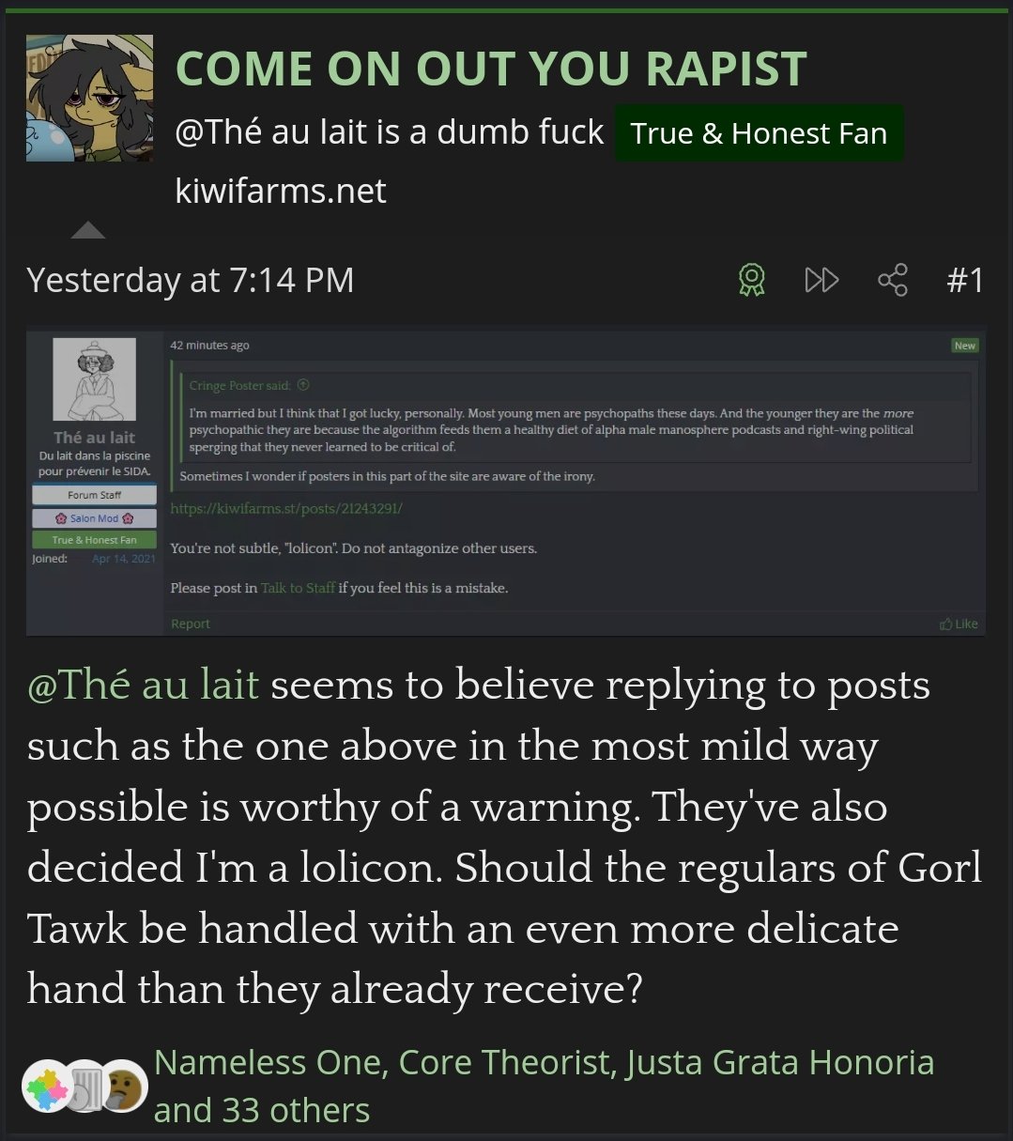Open timestamp Yesterday at 7:14 PM
Screen dimensions: 1013x1141
[191, 280]
